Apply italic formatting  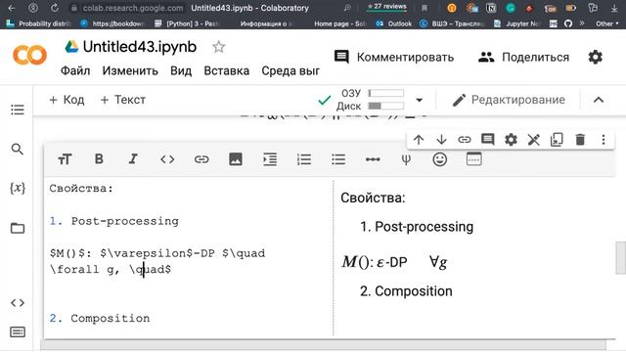tap(133, 159)
